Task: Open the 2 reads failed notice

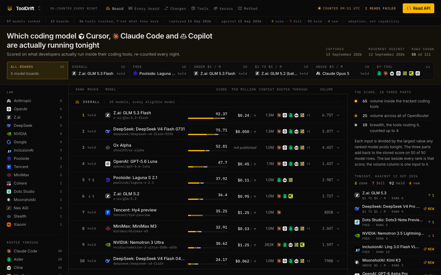Action: coord(380,9)
